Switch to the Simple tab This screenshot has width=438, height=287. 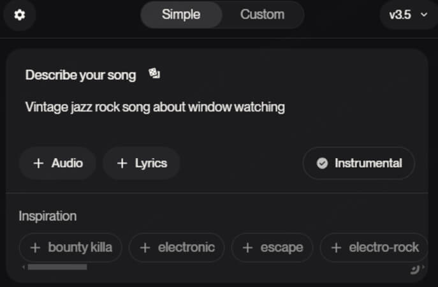(181, 15)
